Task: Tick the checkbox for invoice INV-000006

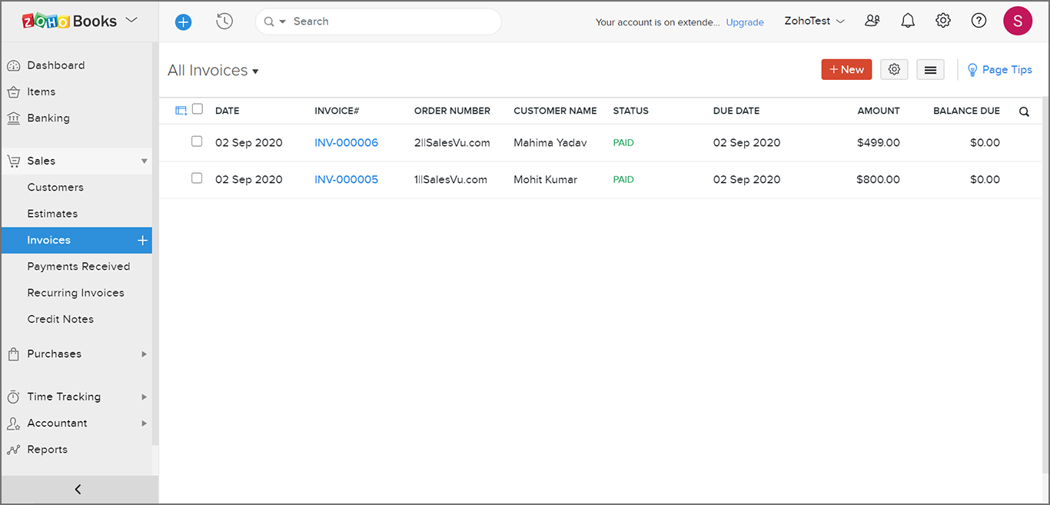Action: 197,141
